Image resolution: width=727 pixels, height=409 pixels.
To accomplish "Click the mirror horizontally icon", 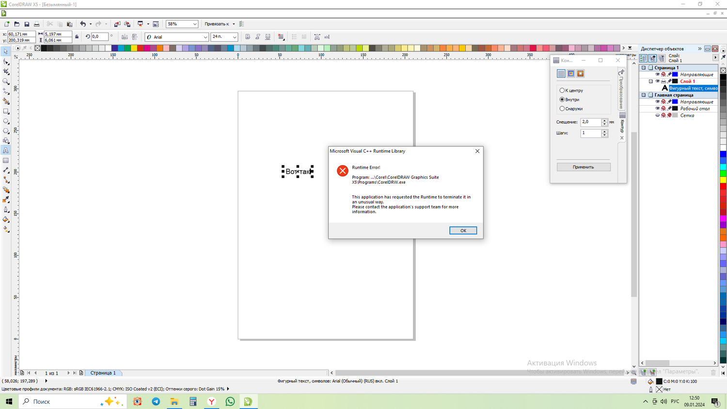I will pyautogui.click(x=125, y=37).
